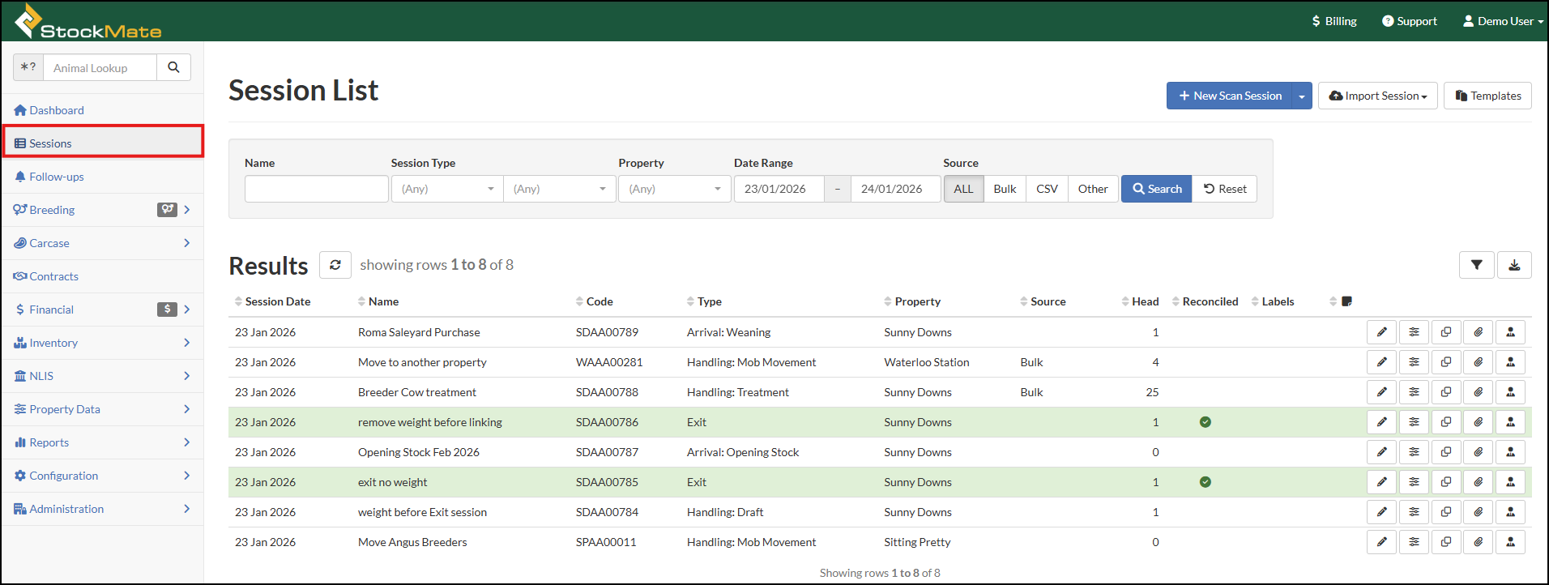Duplicate the Move to another property session
The width and height of the screenshot is (1549, 585).
(x=1446, y=362)
